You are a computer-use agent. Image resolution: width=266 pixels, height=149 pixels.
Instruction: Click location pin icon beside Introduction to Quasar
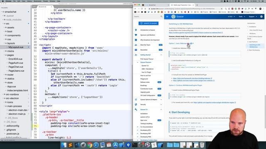click(x=136, y=30)
